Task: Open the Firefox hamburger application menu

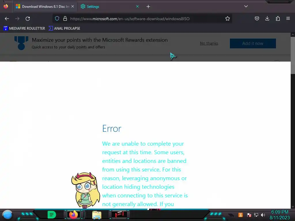Action: point(288,19)
